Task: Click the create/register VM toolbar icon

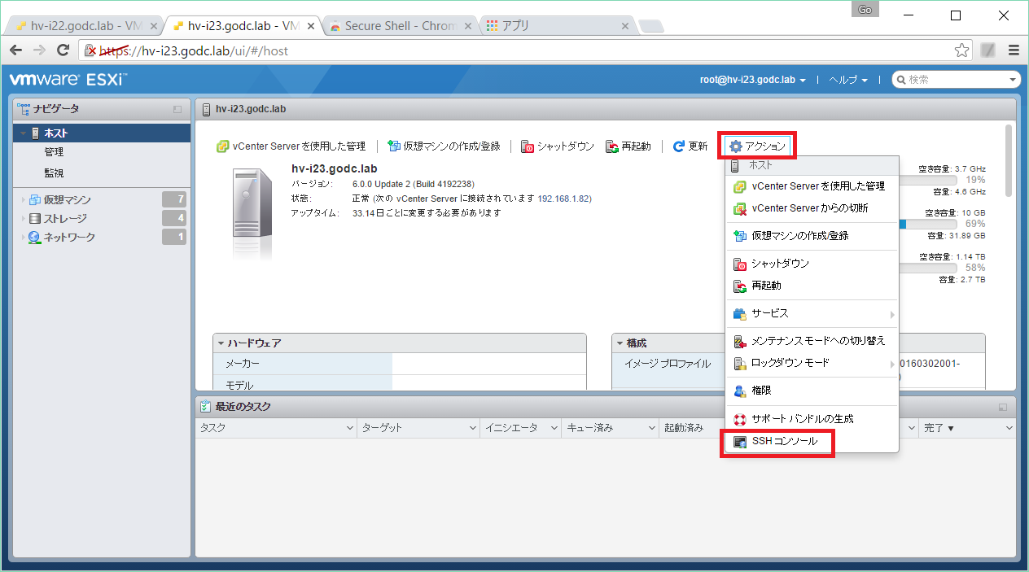Action: pyautogui.click(x=394, y=146)
